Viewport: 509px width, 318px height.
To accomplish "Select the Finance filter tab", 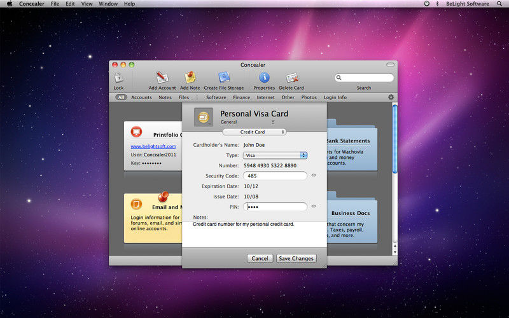I will point(242,97).
